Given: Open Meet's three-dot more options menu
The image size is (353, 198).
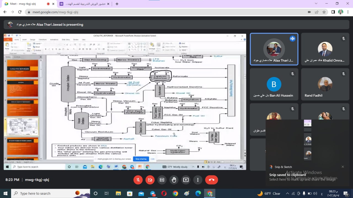Looking at the screenshot, I should (198, 180).
